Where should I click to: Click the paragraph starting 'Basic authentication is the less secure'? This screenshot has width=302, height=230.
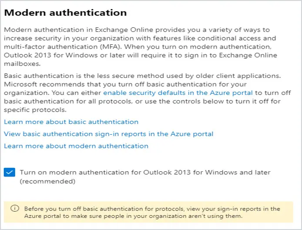(x=148, y=93)
